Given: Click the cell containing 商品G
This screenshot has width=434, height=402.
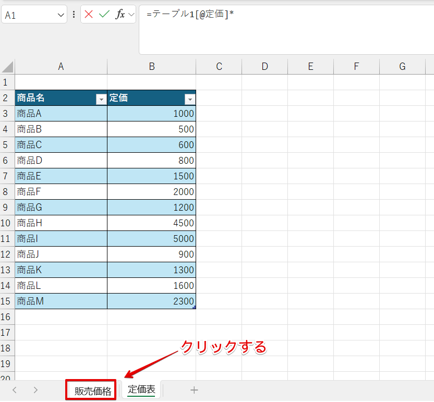Looking at the screenshot, I should pos(61,208).
